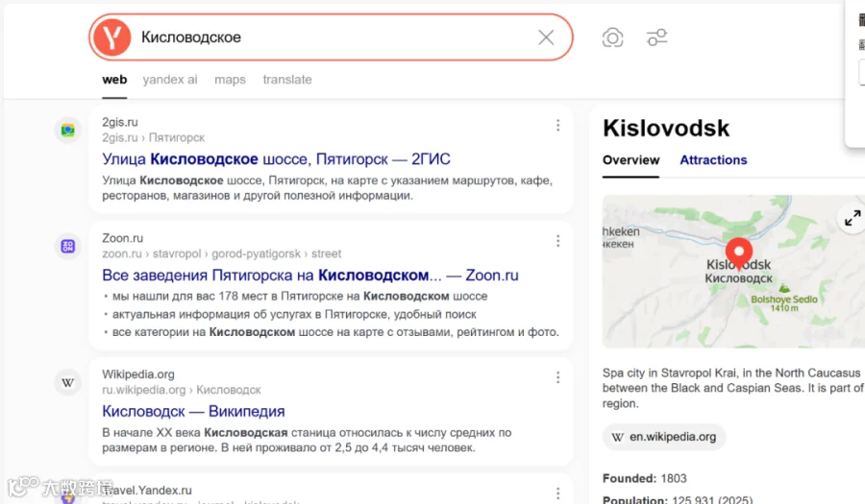Open more options for Travel.Yandex.ru result
865x504 pixels.
tap(557, 493)
